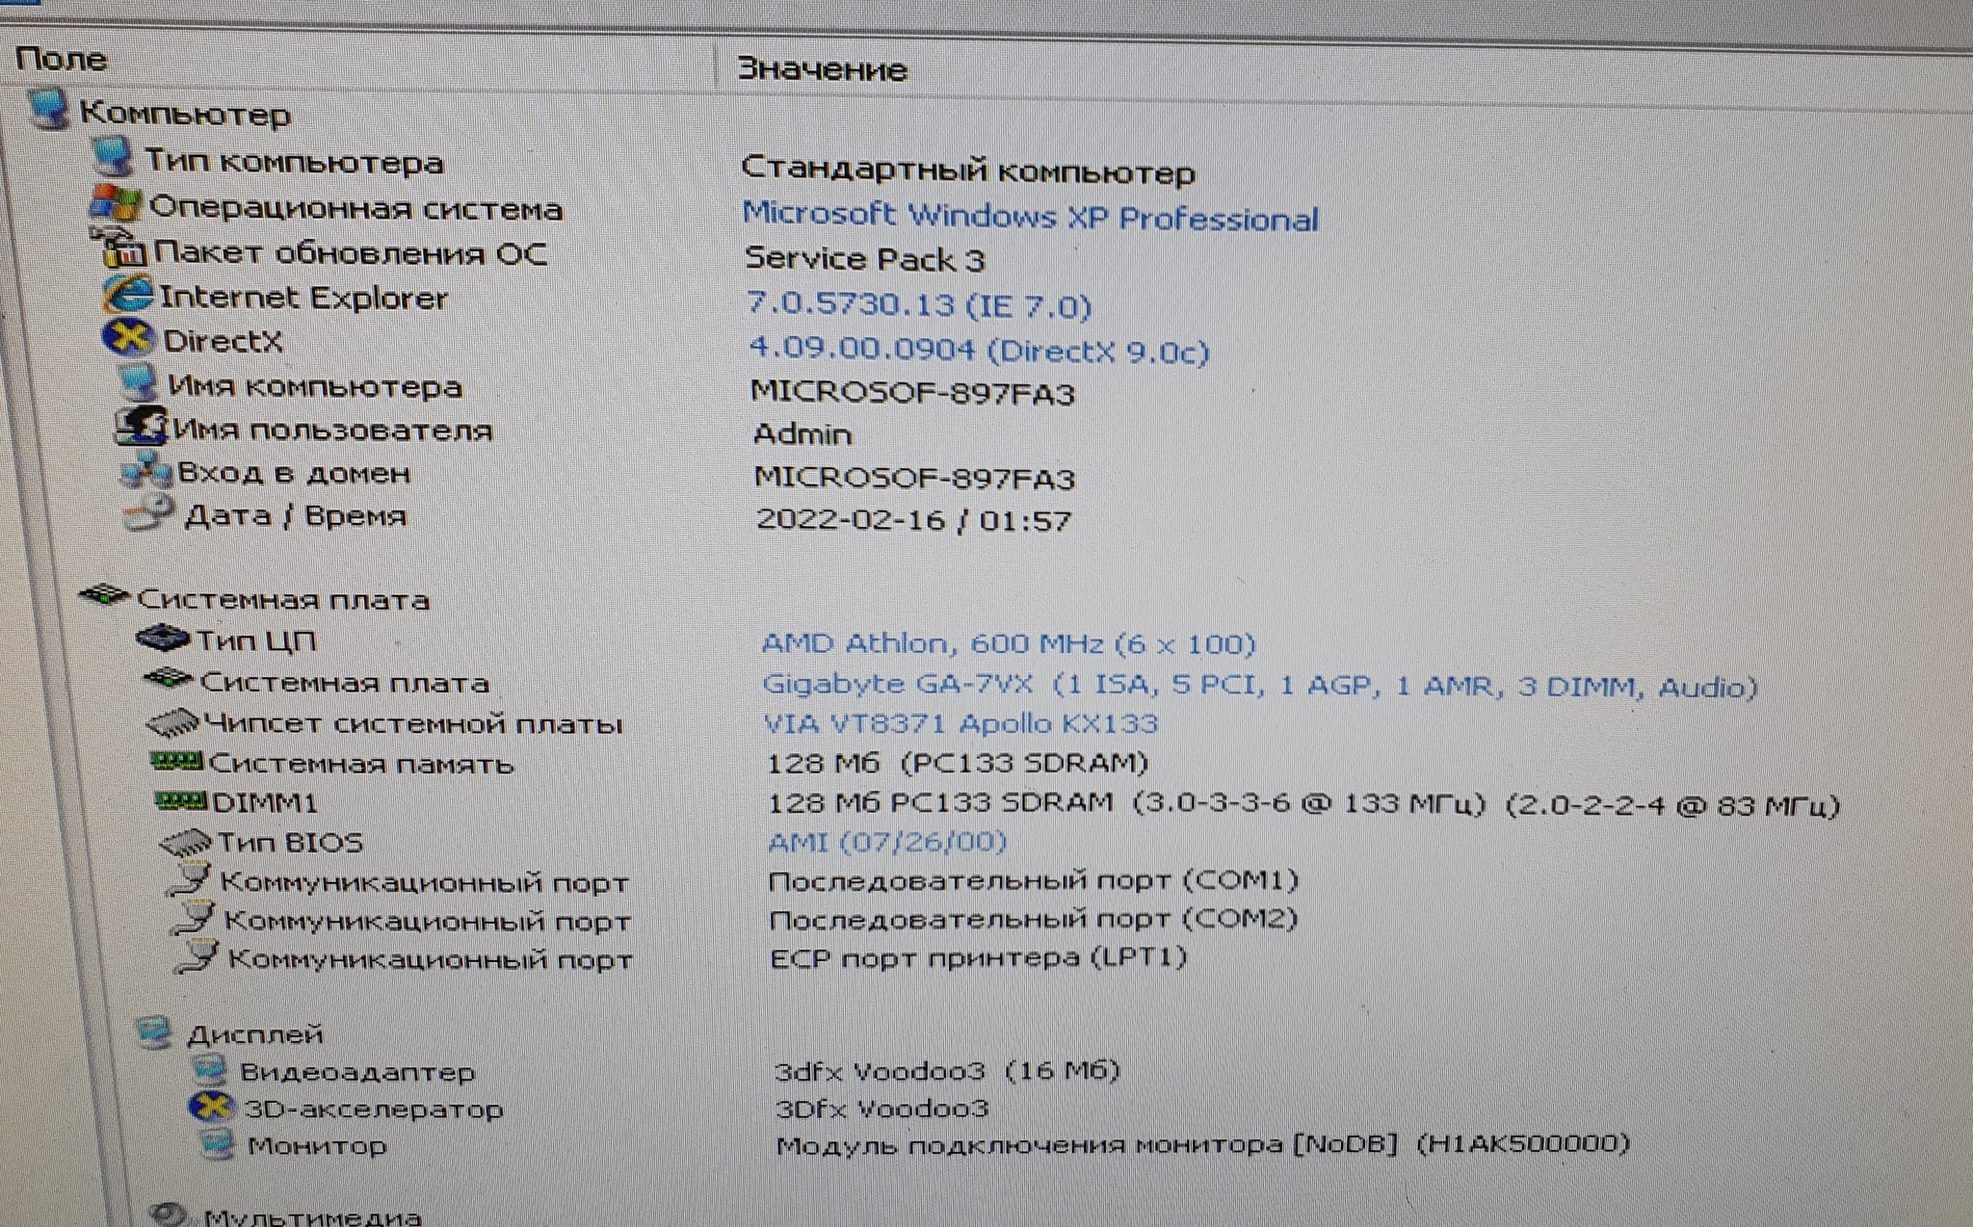The image size is (1973, 1227).
Task: Click the DirectX row icon
Action: click(x=129, y=337)
